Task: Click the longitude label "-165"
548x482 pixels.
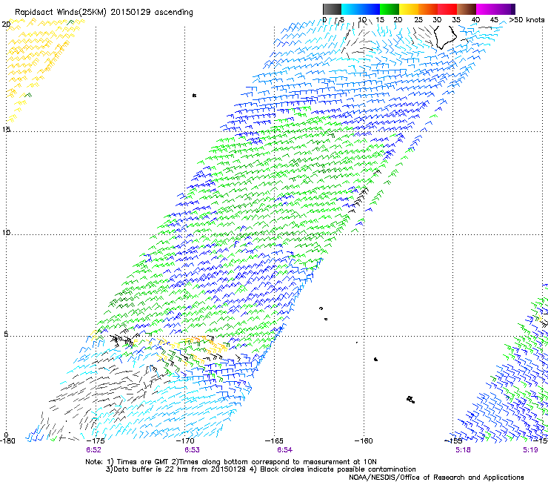Action: (274, 440)
